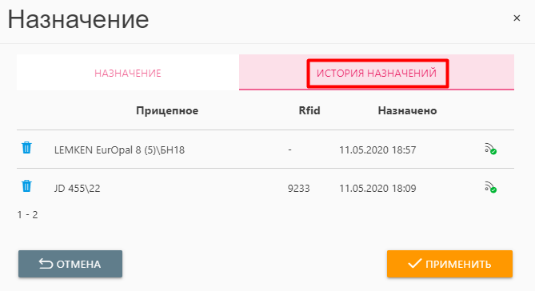The height and width of the screenshot is (291, 535).
Task: Click the Rfid value 9233
Action: coord(298,189)
